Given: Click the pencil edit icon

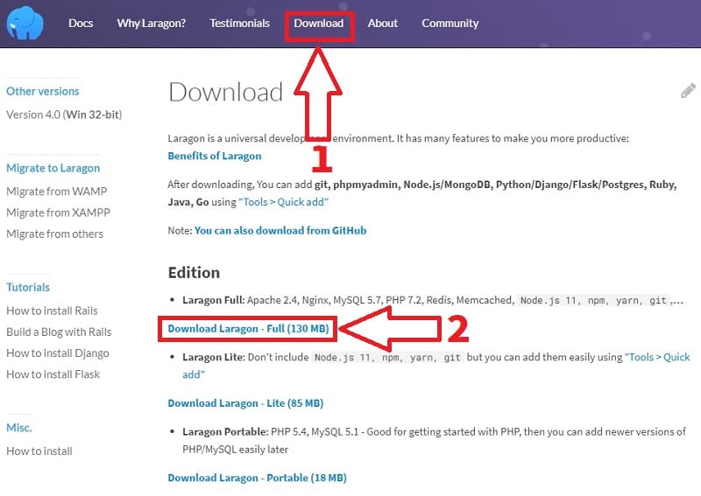Looking at the screenshot, I should tap(688, 91).
